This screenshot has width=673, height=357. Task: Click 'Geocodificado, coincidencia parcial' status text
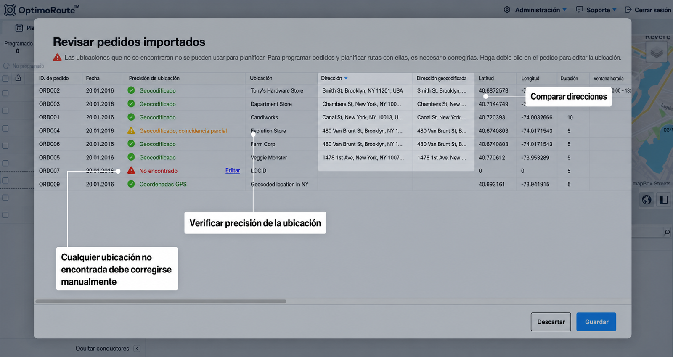coord(183,131)
